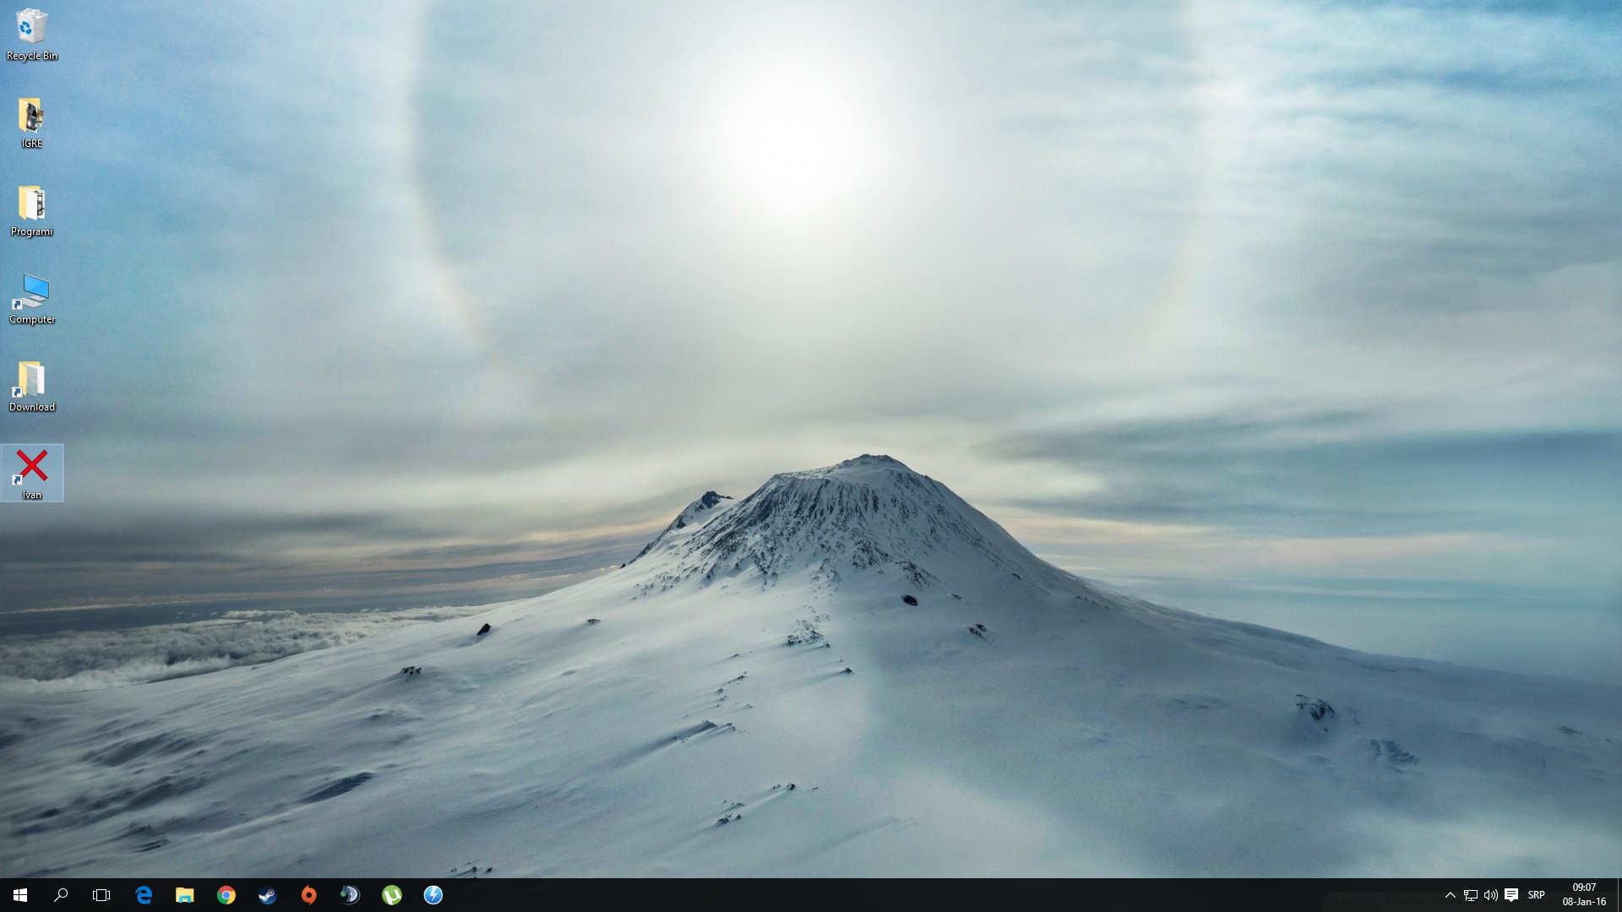Open the Action Center notifications
The image size is (1622, 912).
(1511, 895)
